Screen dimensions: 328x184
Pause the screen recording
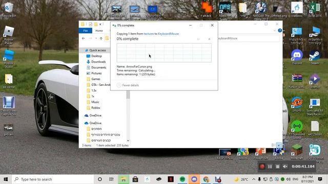270,167
